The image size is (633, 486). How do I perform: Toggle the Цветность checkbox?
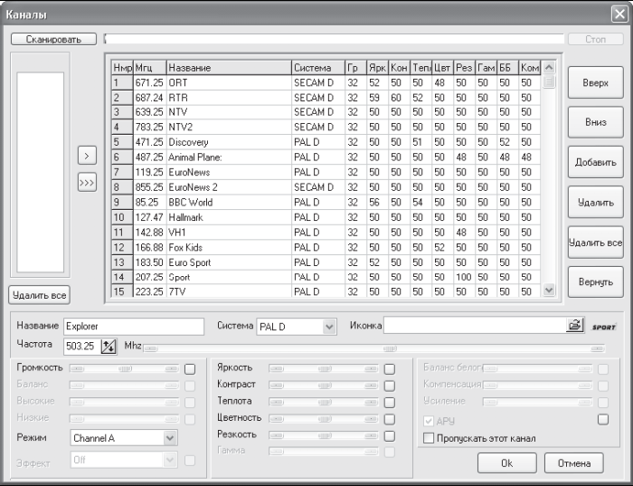point(390,419)
